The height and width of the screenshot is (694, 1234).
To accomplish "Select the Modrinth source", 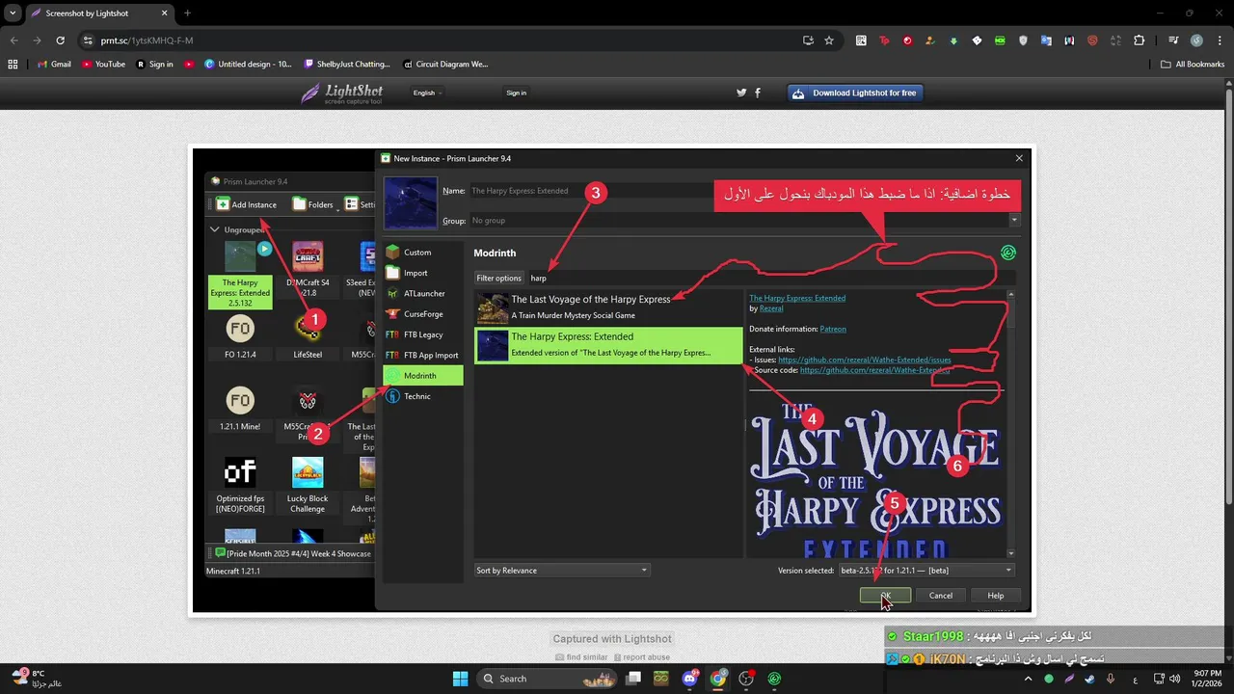I will tap(422, 376).
